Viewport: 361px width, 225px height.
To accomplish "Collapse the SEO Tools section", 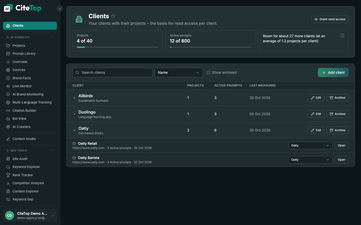I will pyautogui.click(x=52, y=150).
